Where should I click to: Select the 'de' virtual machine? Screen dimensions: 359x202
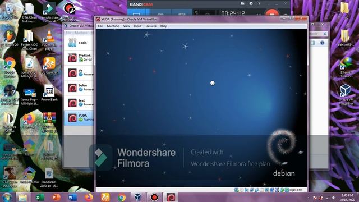tap(79, 72)
